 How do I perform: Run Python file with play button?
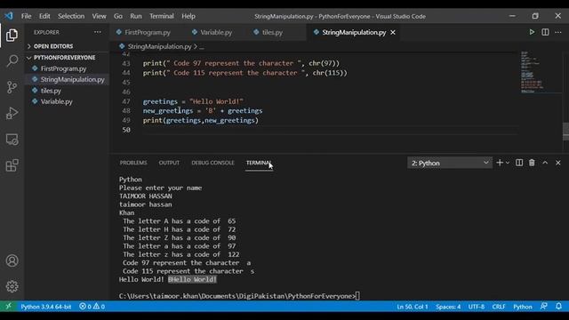[x=532, y=32]
